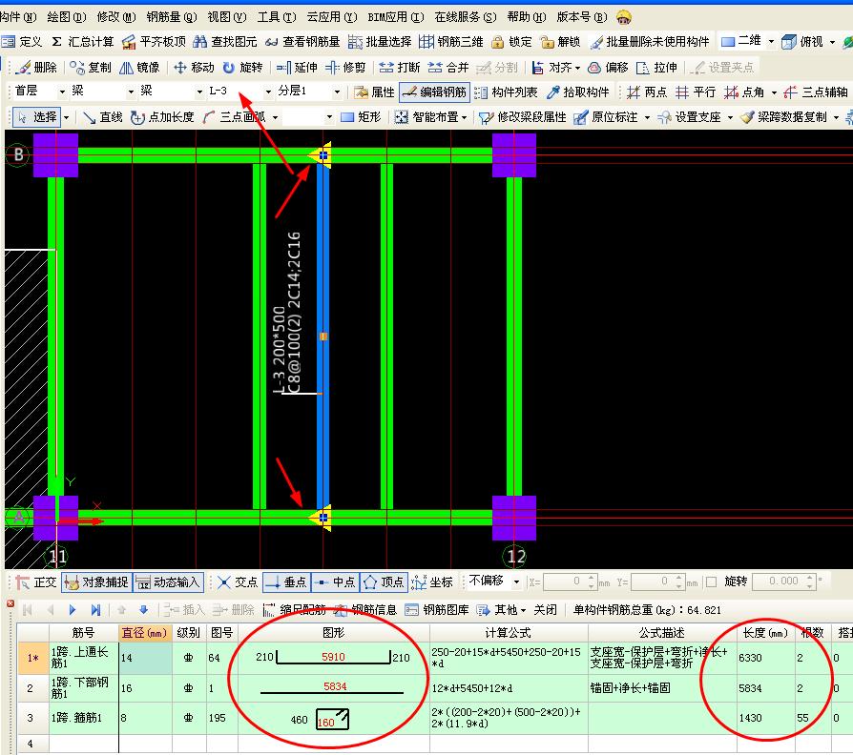Click 查看钢筋量 view rebar quantity

point(302,41)
